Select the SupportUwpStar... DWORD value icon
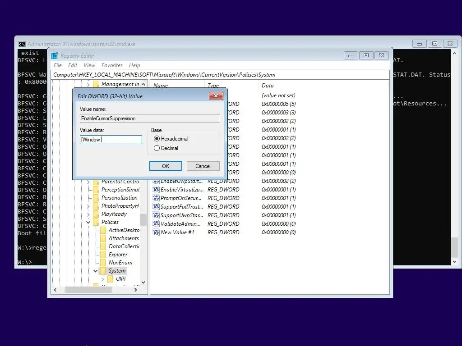 pyautogui.click(x=156, y=215)
